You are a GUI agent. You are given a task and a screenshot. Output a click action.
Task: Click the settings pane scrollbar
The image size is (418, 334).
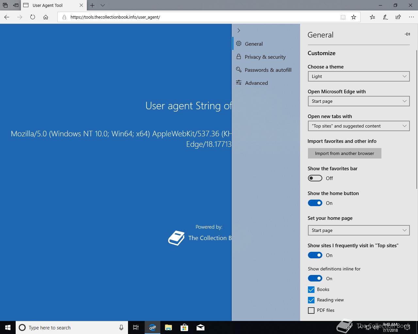coord(417,119)
